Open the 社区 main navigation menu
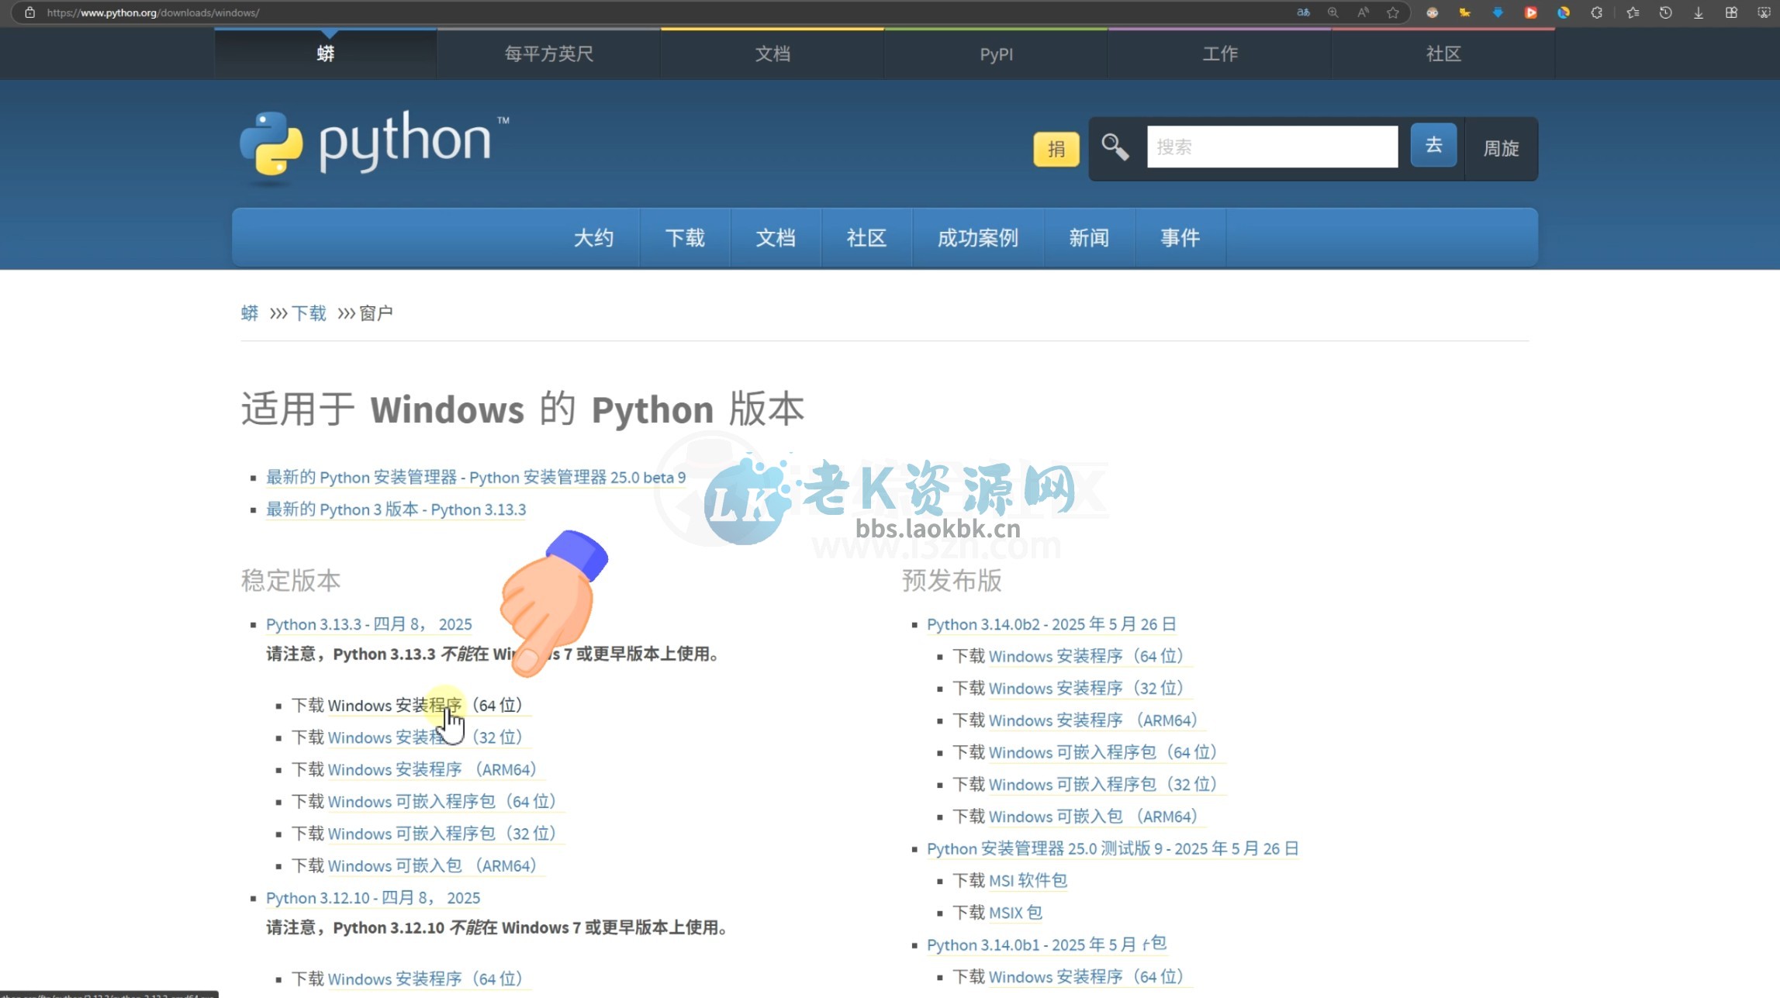The image size is (1780, 998). tap(866, 238)
